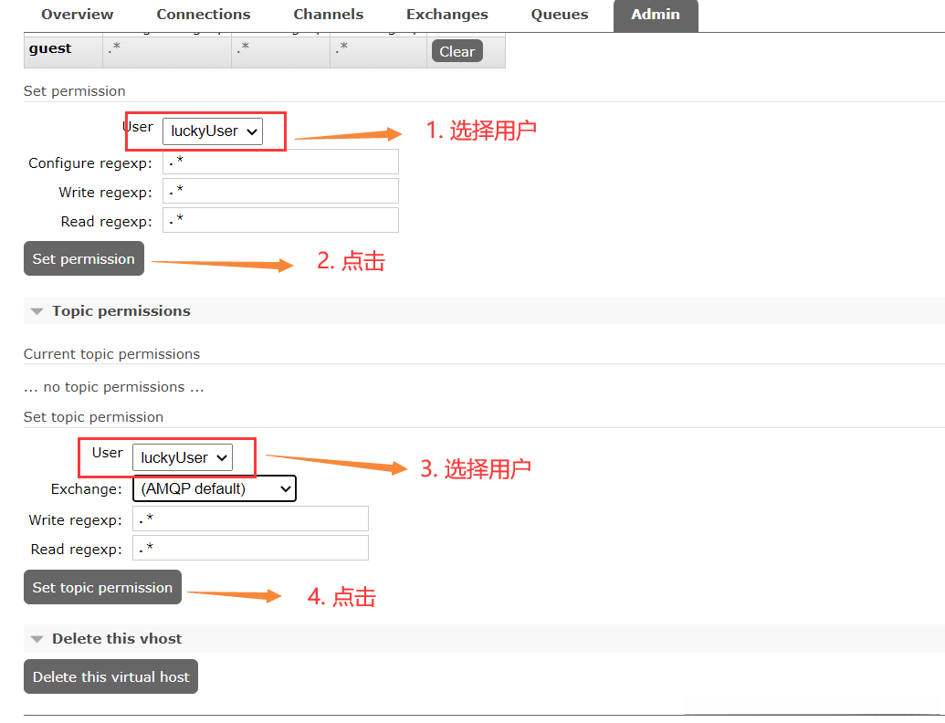The height and width of the screenshot is (723, 945).
Task: Click the Read regexp field under Set permission
Action: pos(280,220)
